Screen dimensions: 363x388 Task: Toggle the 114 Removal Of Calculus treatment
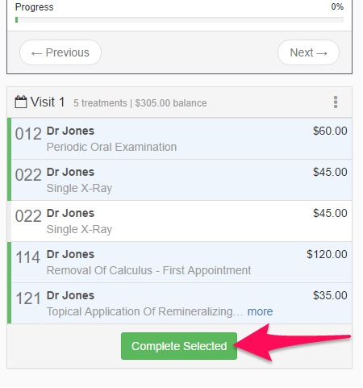click(180, 262)
